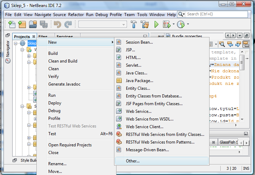This screenshot has height=175, width=255.
Task: Open the Profile Project dropdown arrow
Action: tap(188, 24)
